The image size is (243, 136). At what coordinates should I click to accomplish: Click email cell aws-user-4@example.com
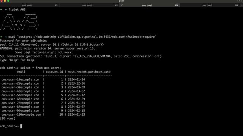tap(20, 91)
